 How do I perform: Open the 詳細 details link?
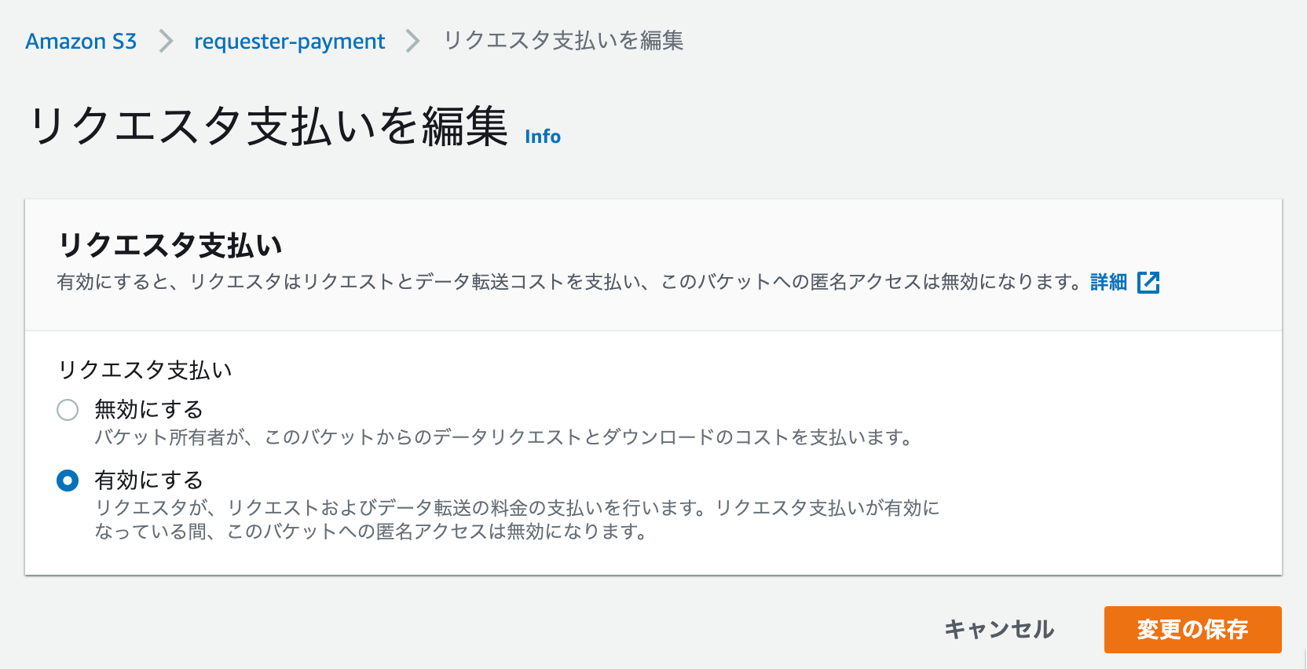1108,282
